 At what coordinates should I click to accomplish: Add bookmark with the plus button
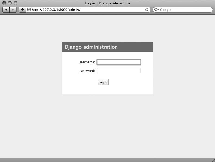[x=22, y=10]
